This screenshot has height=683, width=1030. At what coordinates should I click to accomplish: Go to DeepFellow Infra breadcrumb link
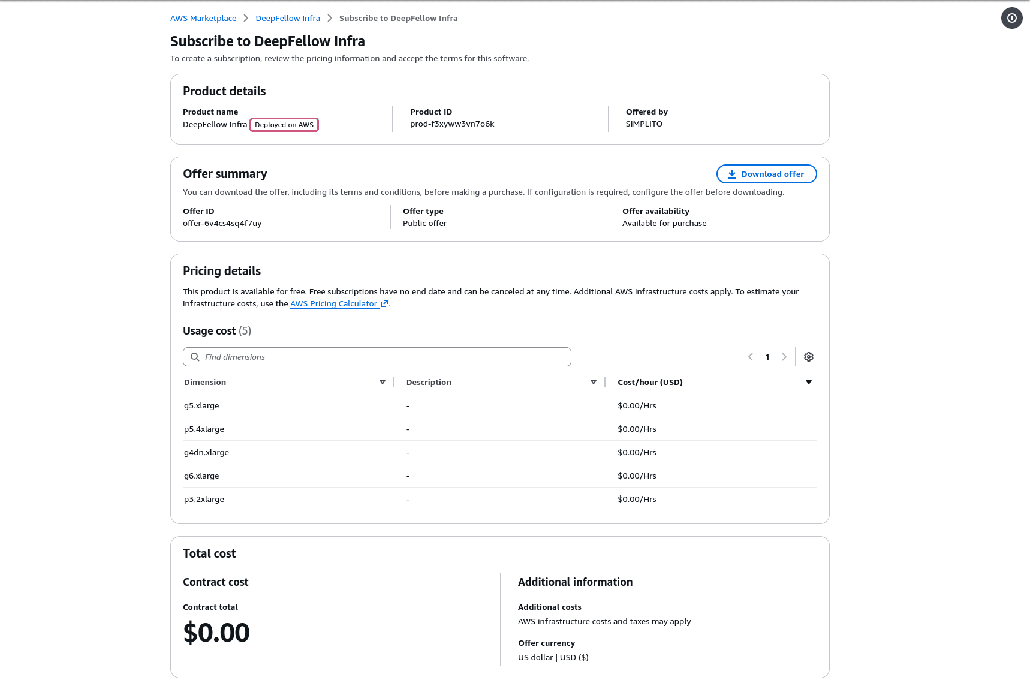coord(287,18)
